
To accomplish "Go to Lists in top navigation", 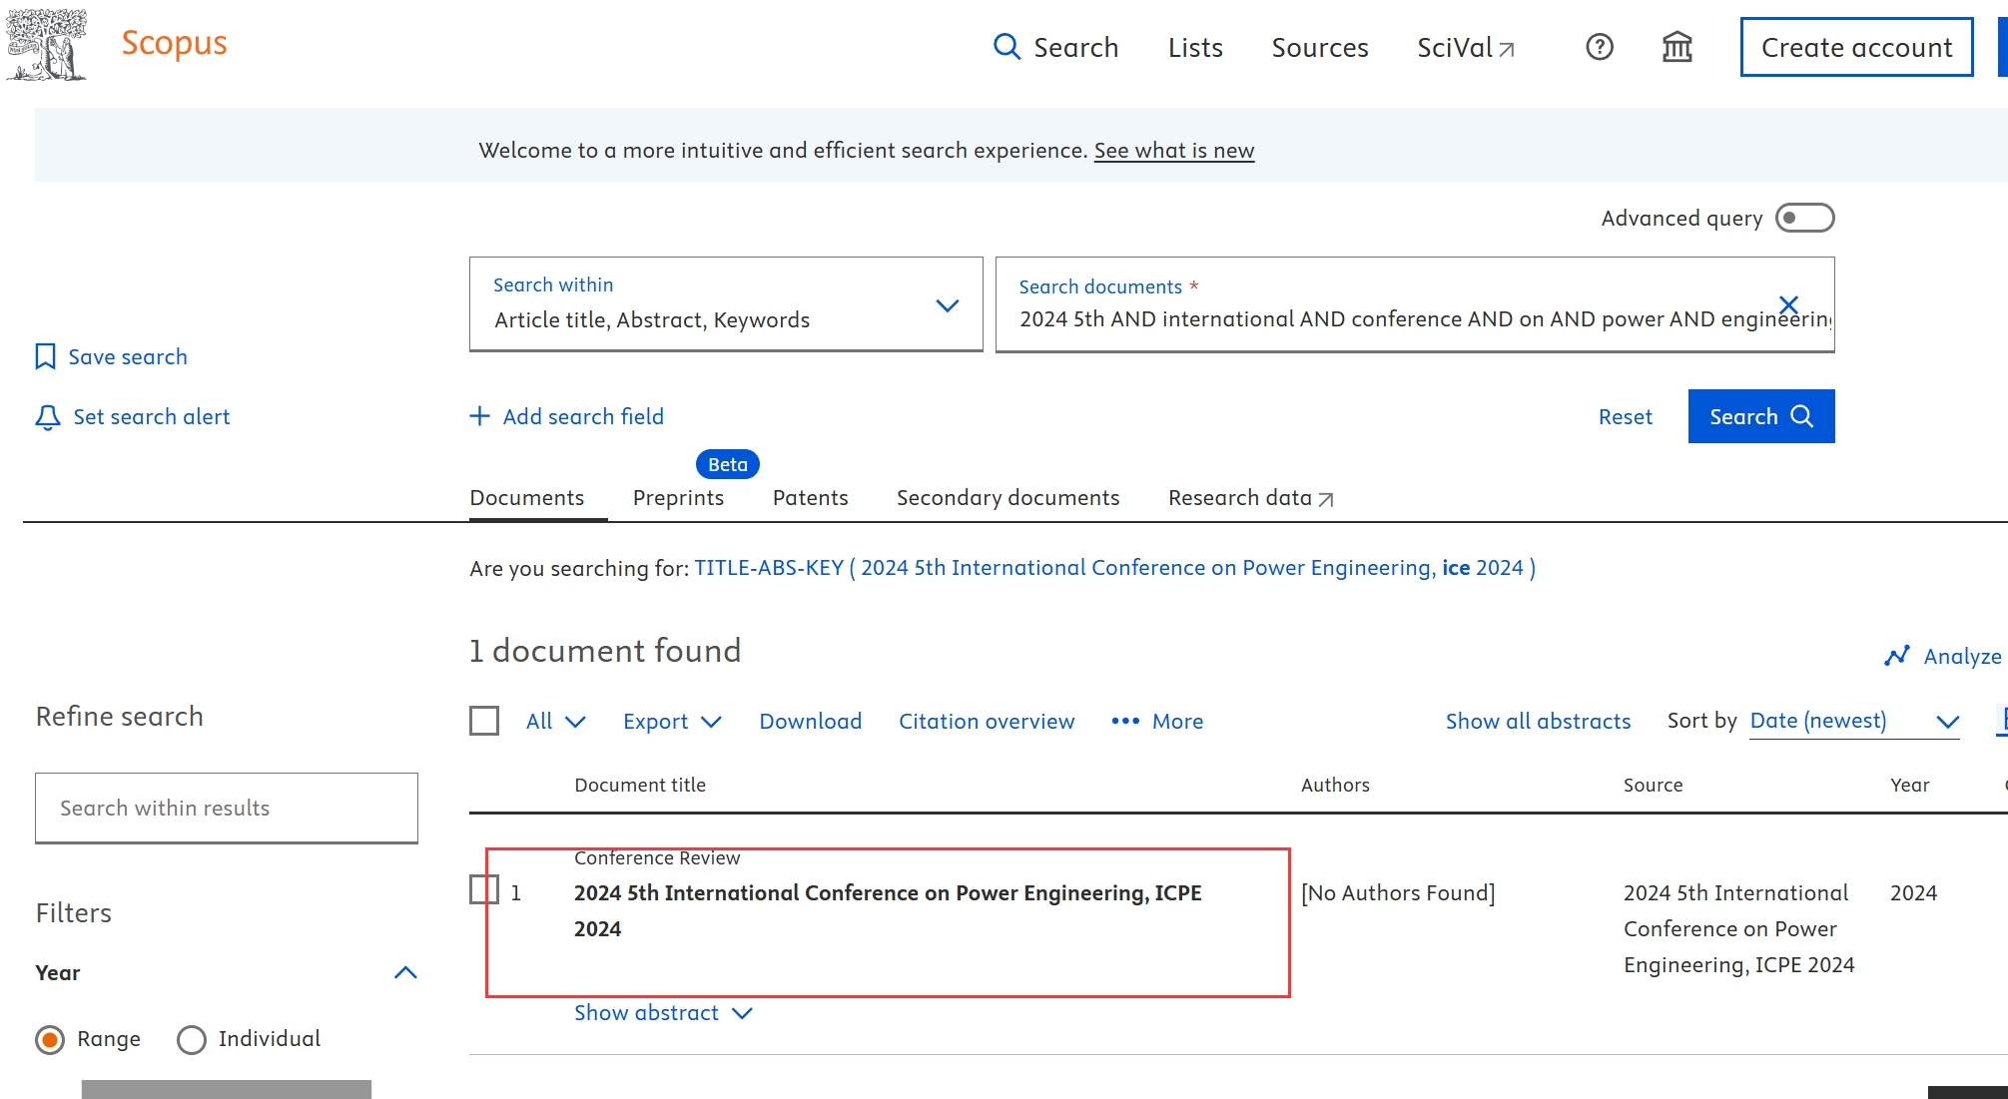I will (1195, 47).
